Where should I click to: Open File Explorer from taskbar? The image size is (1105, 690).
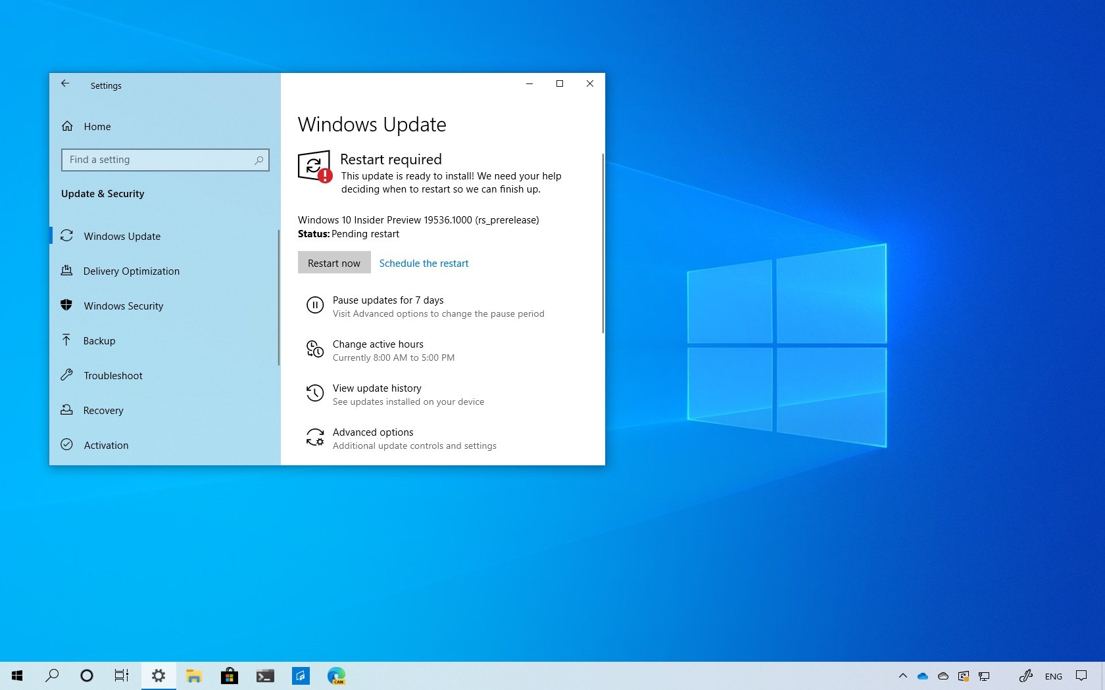(x=193, y=676)
